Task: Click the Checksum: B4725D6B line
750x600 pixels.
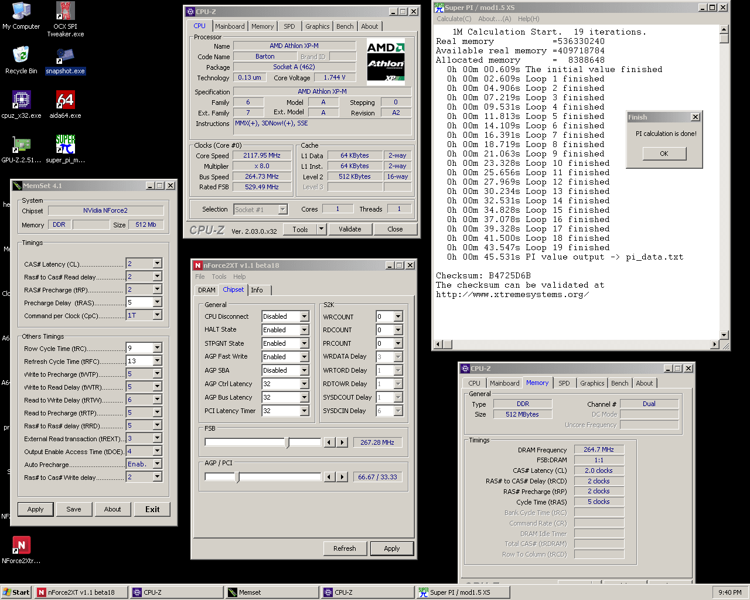Action: 483,275
